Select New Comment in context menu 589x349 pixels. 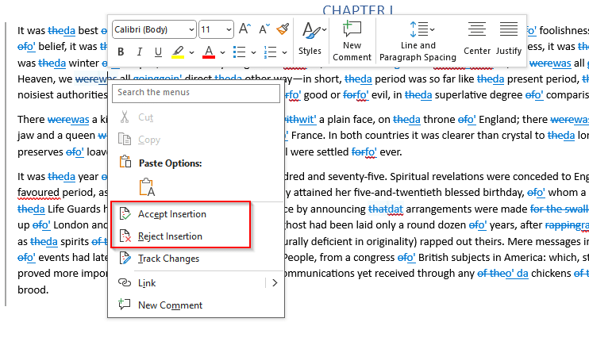click(x=196, y=305)
